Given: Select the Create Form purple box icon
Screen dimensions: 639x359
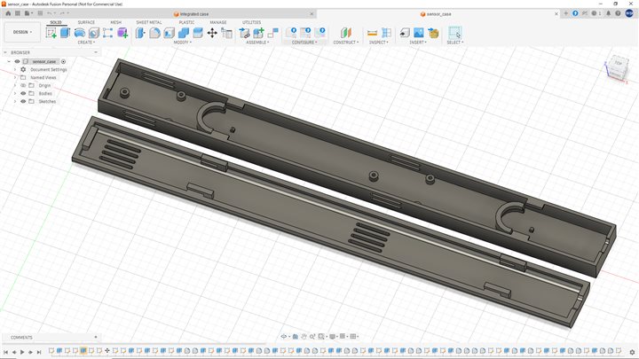Looking at the screenshot, I should pyautogui.click(x=122, y=33).
